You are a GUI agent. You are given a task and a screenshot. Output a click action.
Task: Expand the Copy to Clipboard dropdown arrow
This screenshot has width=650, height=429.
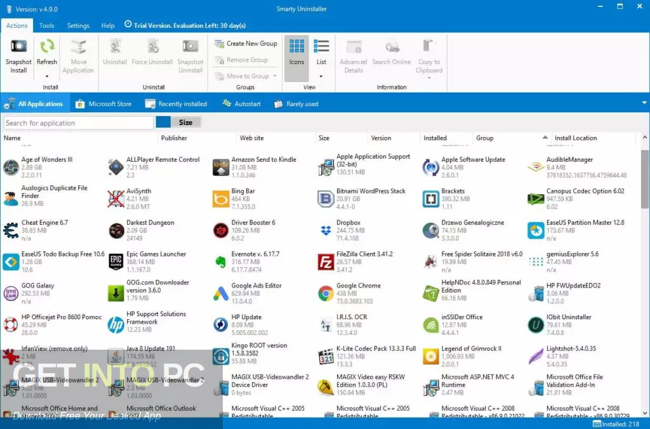click(x=429, y=78)
